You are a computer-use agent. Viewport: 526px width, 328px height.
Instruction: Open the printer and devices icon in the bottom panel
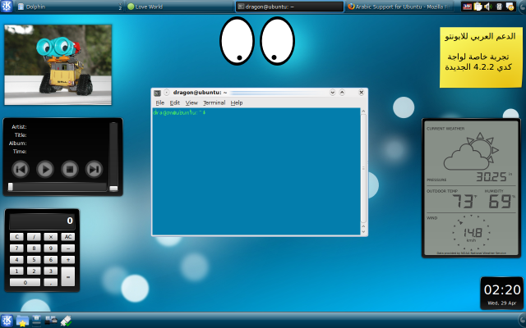click(x=51, y=321)
